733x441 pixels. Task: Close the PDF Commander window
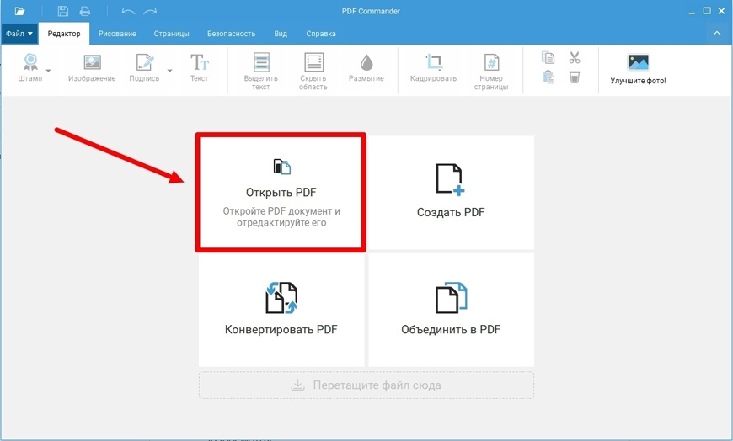(722, 11)
